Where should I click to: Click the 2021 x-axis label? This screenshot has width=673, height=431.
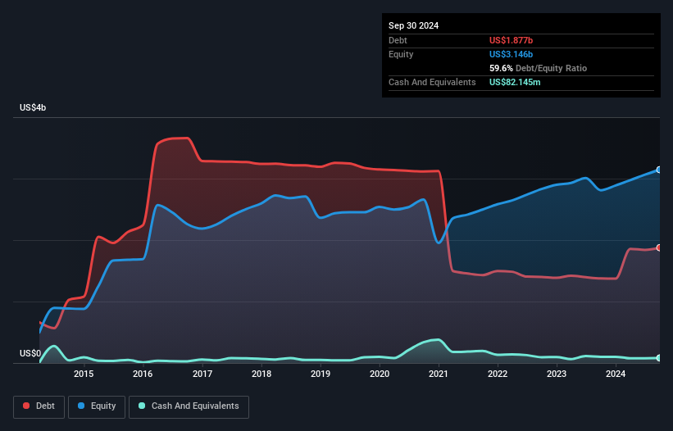click(439, 374)
